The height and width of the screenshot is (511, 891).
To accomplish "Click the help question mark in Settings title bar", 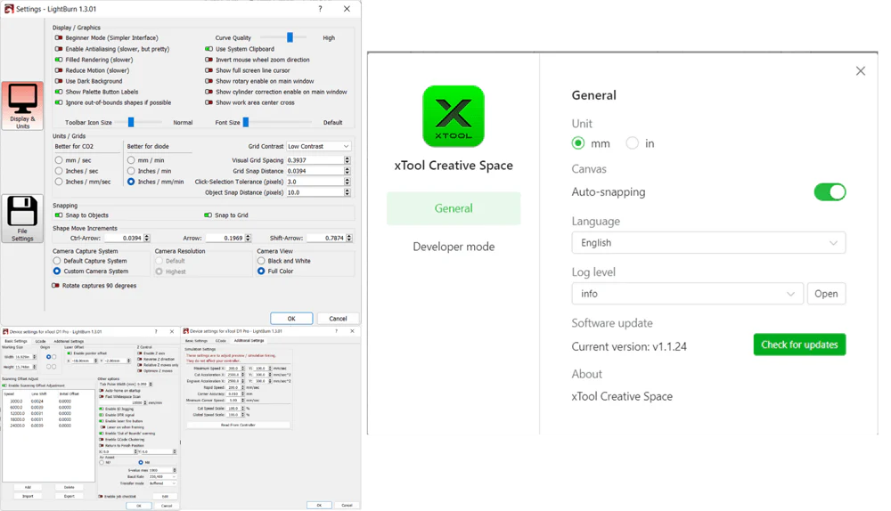I will [320, 9].
